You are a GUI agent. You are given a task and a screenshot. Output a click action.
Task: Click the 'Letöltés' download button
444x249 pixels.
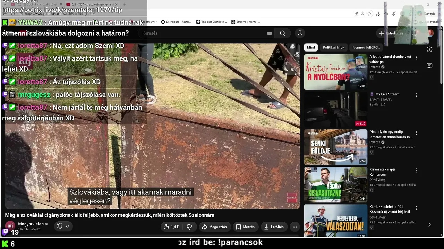tap(274, 227)
